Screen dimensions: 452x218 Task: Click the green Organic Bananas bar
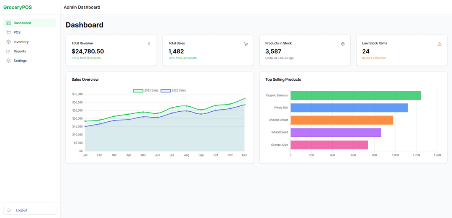(x=355, y=95)
